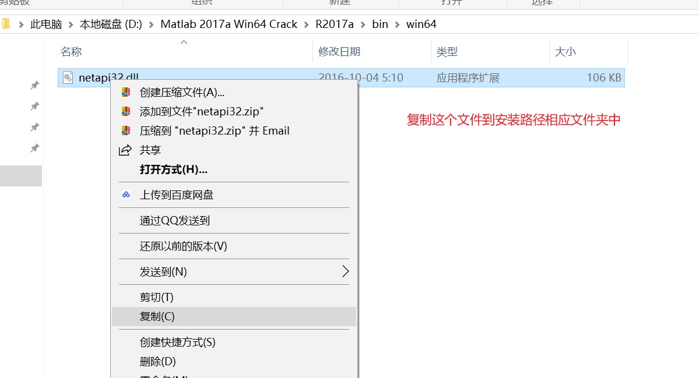The width and height of the screenshot is (699, 378).
Task: Expand the 发送到(N) submenu arrow
Action: click(x=345, y=271)
